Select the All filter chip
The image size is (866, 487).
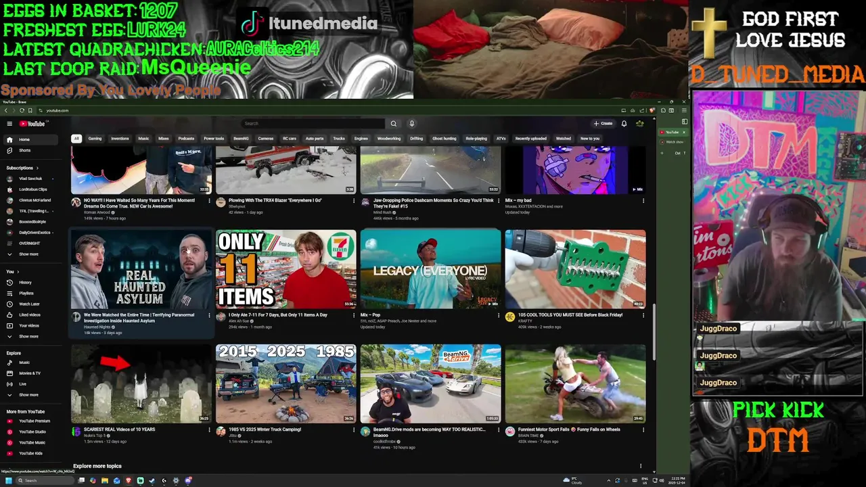tap(76, 139)
